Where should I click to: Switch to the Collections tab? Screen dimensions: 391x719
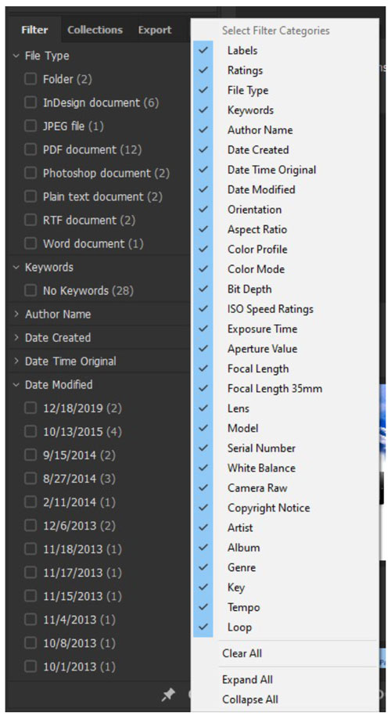(x=95, y=30)
